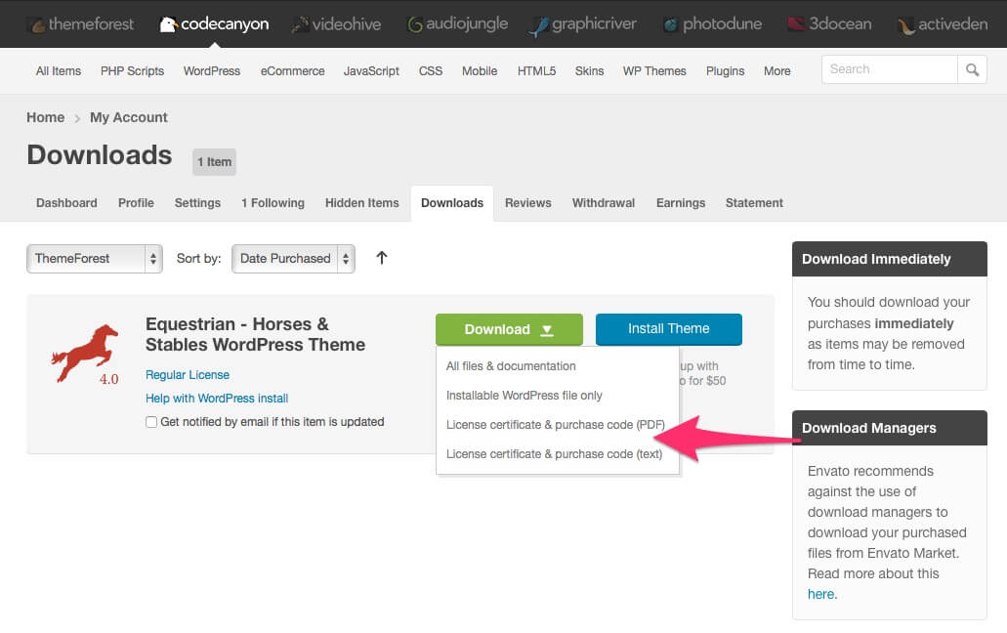Choose Installable WordPress file only
The height and width of the screenshot is (633, 1007).
(x=524, y=396)
